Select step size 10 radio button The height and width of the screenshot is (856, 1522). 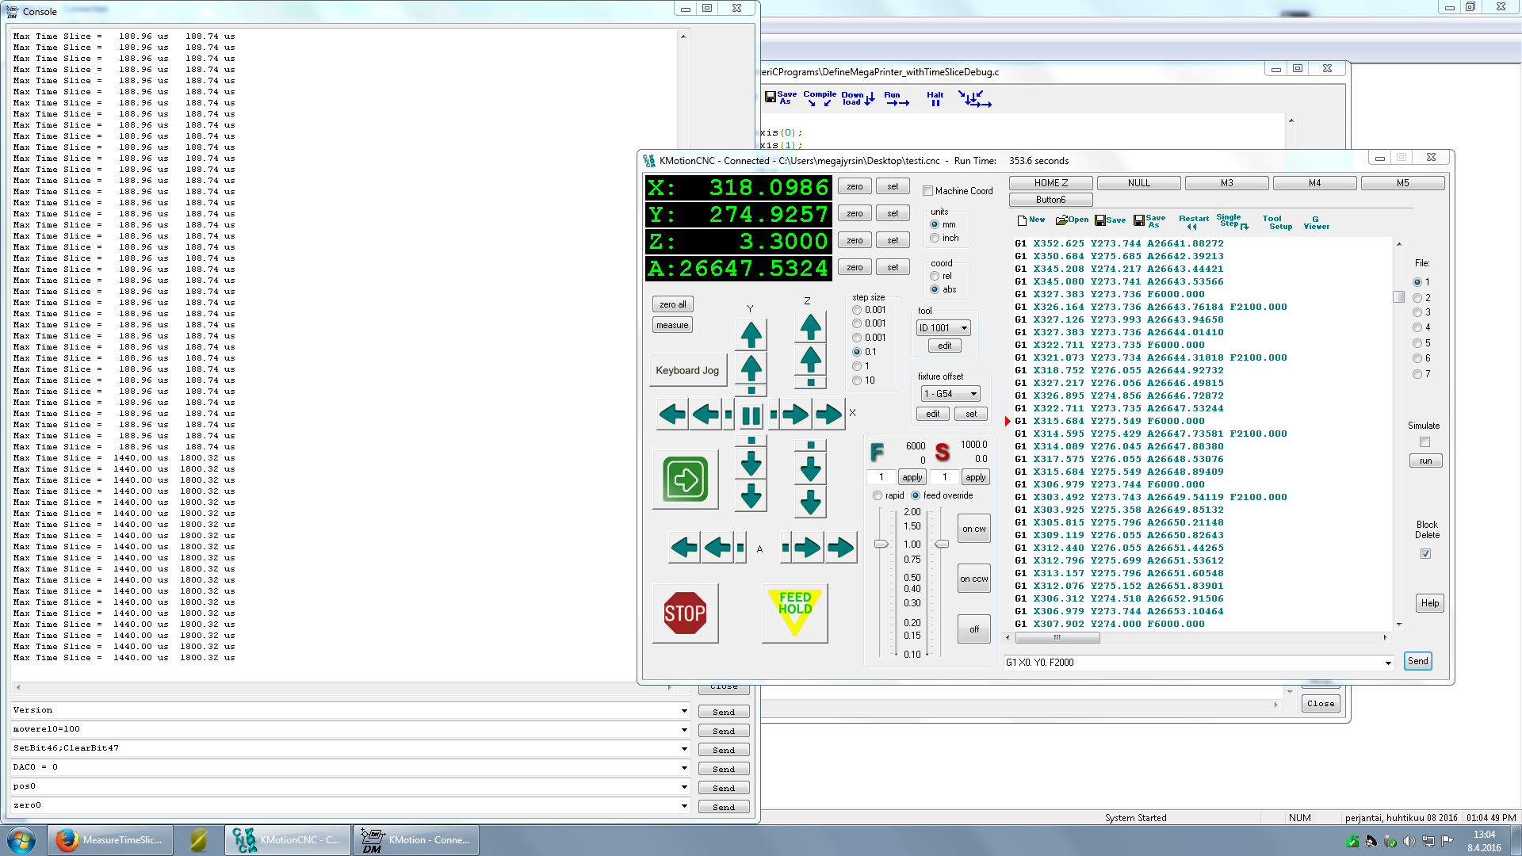857,380
